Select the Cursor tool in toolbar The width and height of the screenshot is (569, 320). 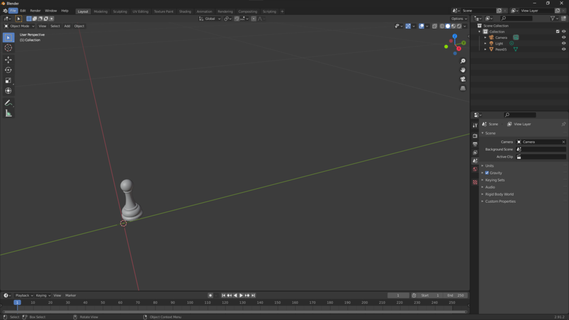[8, 48]
